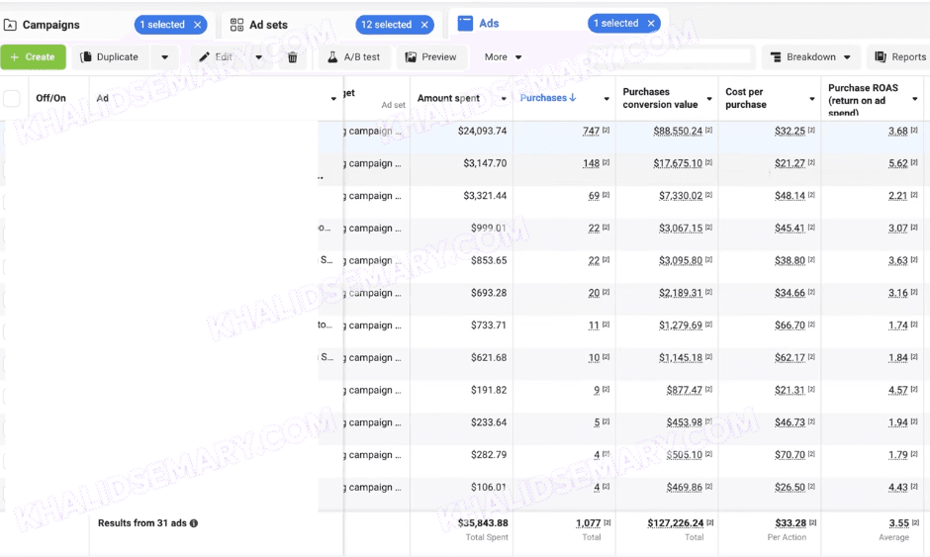Image resolution: width=930 pixels, height=557 pixels.
Task: Click the $693.28 amount spent cell
Action: click(x=489, y=293)
